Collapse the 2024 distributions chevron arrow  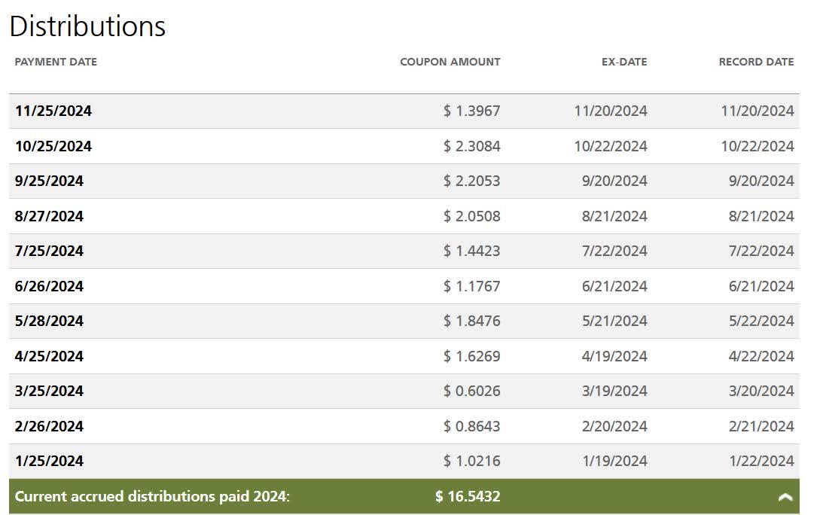pos(785,497)
